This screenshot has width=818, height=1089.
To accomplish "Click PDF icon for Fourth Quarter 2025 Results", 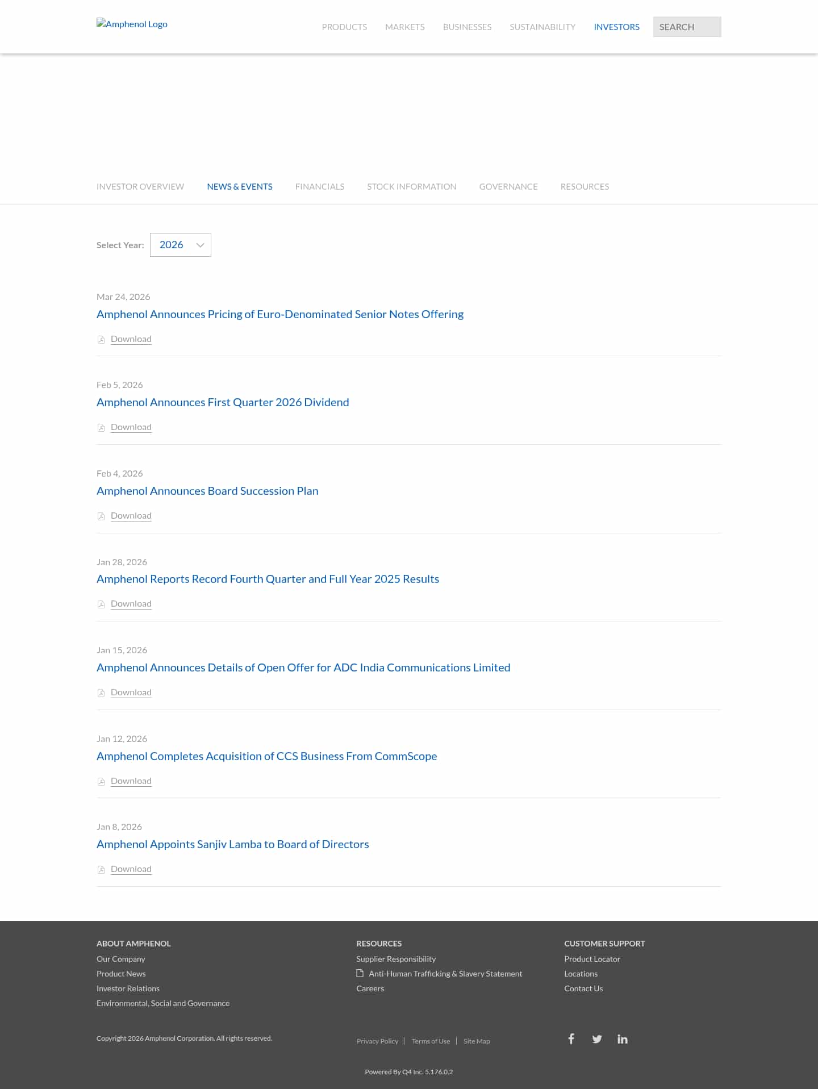I will click(101, 604).
